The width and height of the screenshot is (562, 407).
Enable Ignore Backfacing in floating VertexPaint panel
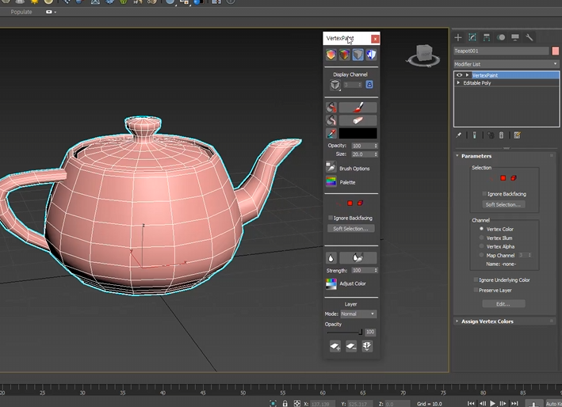point(331,218)
